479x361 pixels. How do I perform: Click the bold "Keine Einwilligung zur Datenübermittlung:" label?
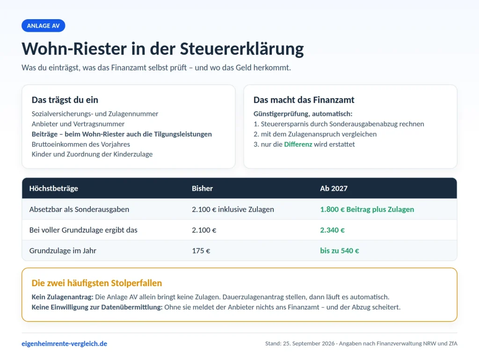97,307
